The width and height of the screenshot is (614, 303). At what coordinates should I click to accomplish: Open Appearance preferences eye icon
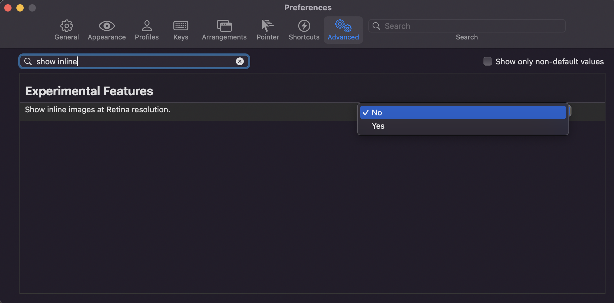point(107,26)
